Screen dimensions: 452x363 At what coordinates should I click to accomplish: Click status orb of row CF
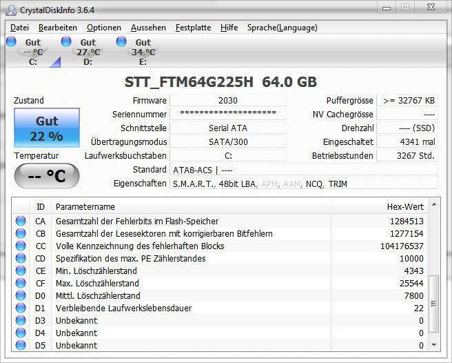21,283
